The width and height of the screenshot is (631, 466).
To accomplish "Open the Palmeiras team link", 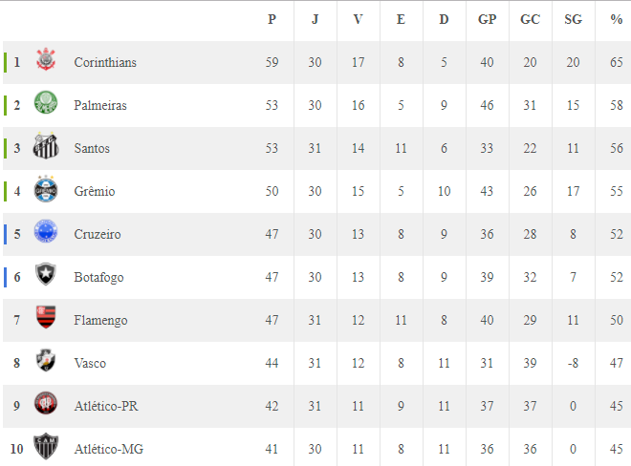I will tap(100, 105).
